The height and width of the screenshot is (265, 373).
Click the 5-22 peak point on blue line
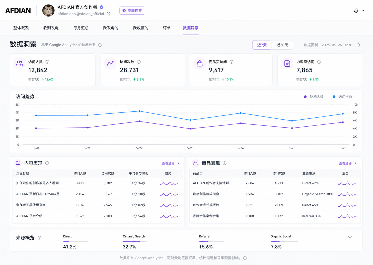point(139,111)
